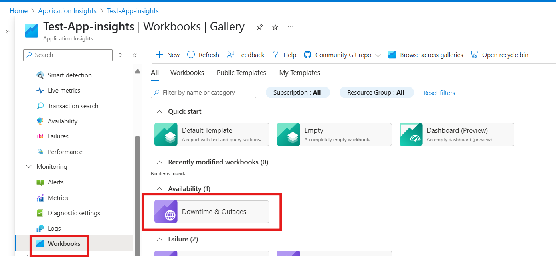The height and width of the screenshot is (257, 556).
Task: Click the Availability globe icon in sidebar
Action: pos(40,121)
